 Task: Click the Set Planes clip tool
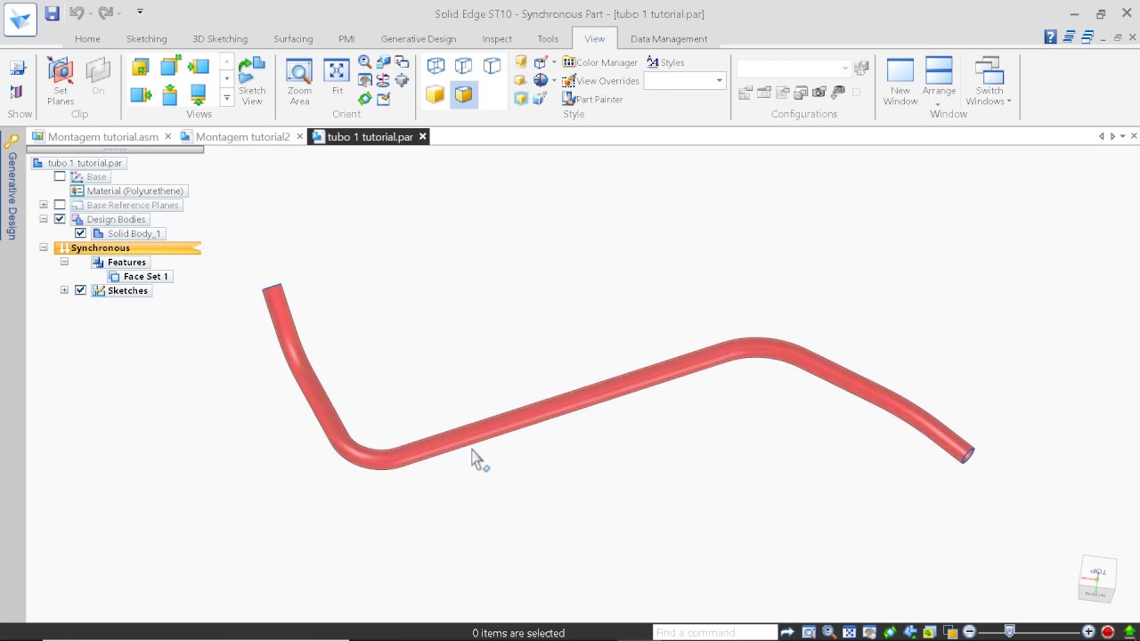pos(61,82)
